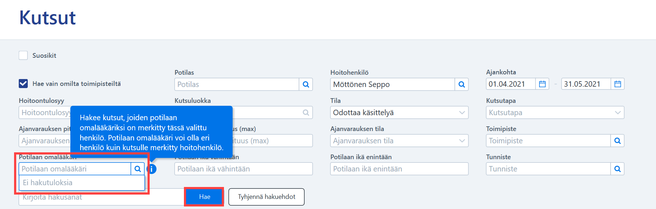The image size is (656, 209).
Task: Click the Kutsuluokka search magnifier icon
Action: tap(306, 113)
